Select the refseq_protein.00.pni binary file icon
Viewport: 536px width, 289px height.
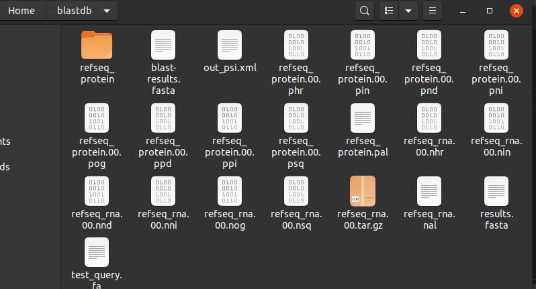point(496,45)
